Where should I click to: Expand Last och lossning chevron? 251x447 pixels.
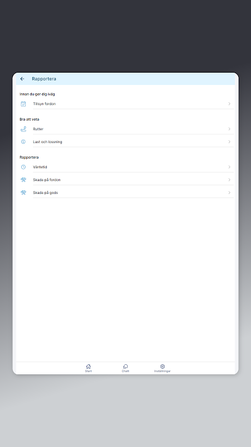click(229, 142)
